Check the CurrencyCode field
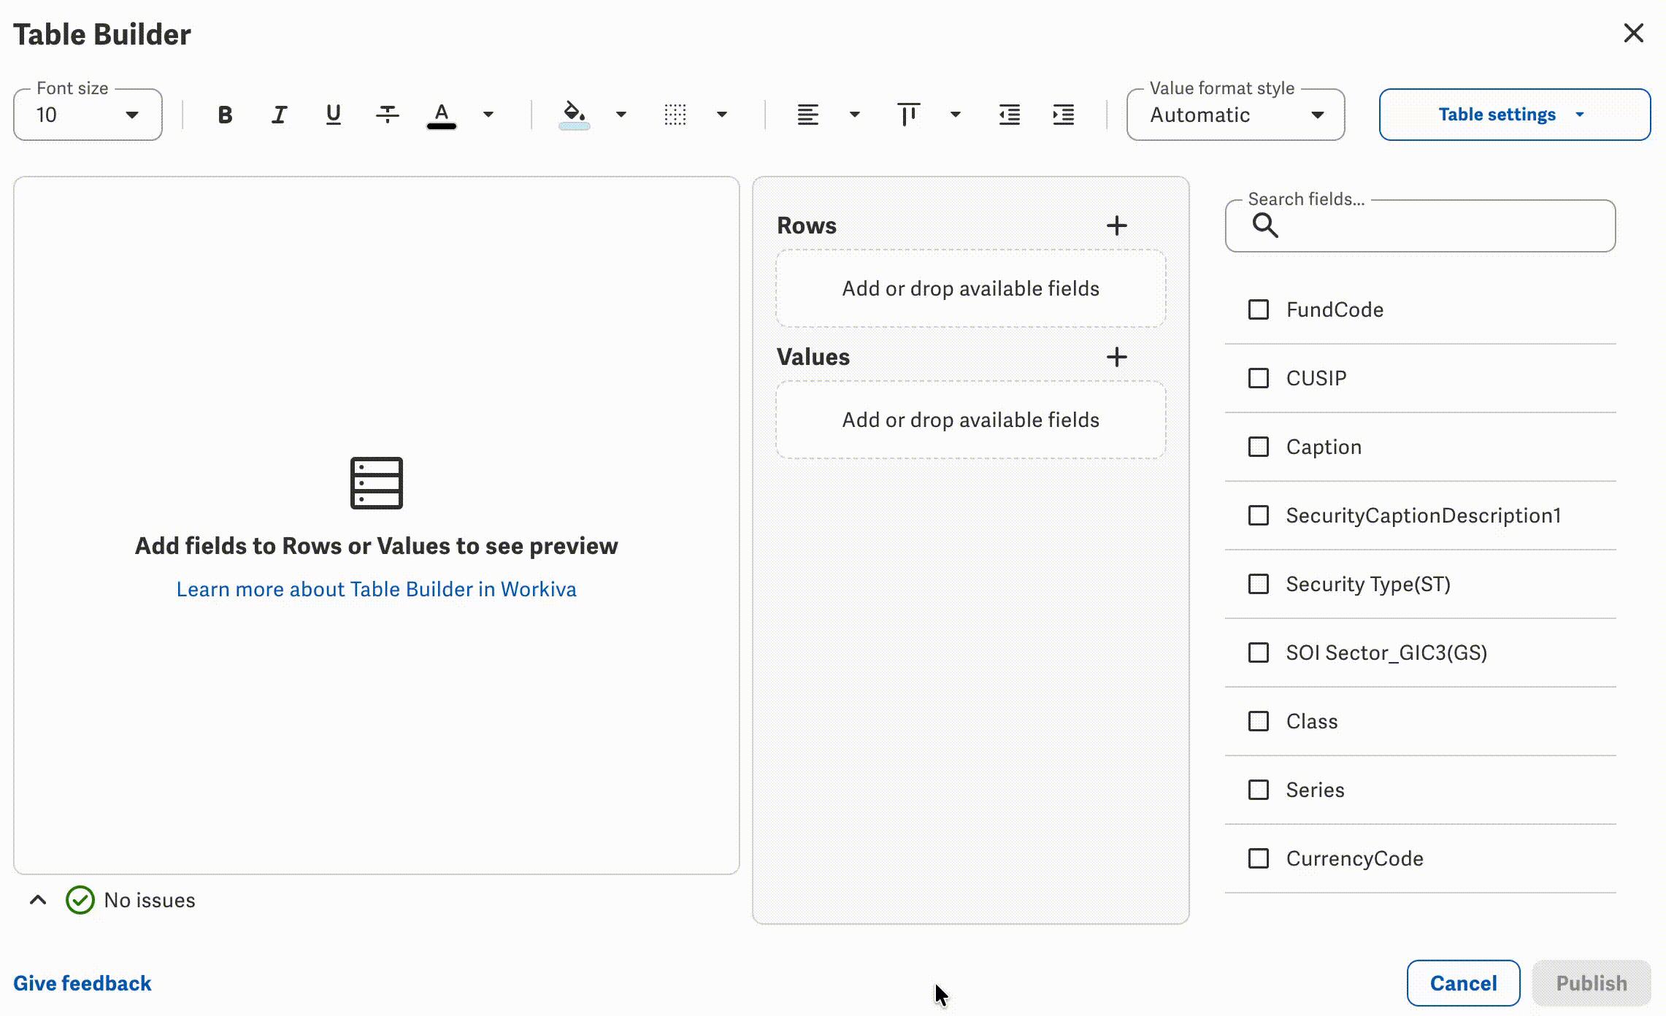1666x1016 pixels. point(1259,858)
